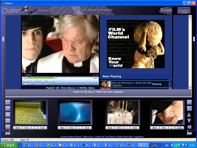197x148 pixels.
Task: Open the Guide tab in the header
Action: 166,10
